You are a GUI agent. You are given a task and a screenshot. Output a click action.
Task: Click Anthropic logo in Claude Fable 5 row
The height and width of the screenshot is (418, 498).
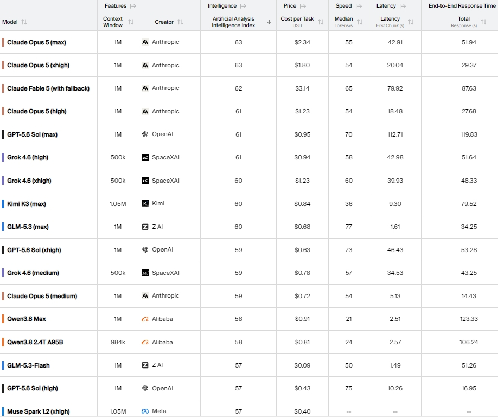point(145,88)
